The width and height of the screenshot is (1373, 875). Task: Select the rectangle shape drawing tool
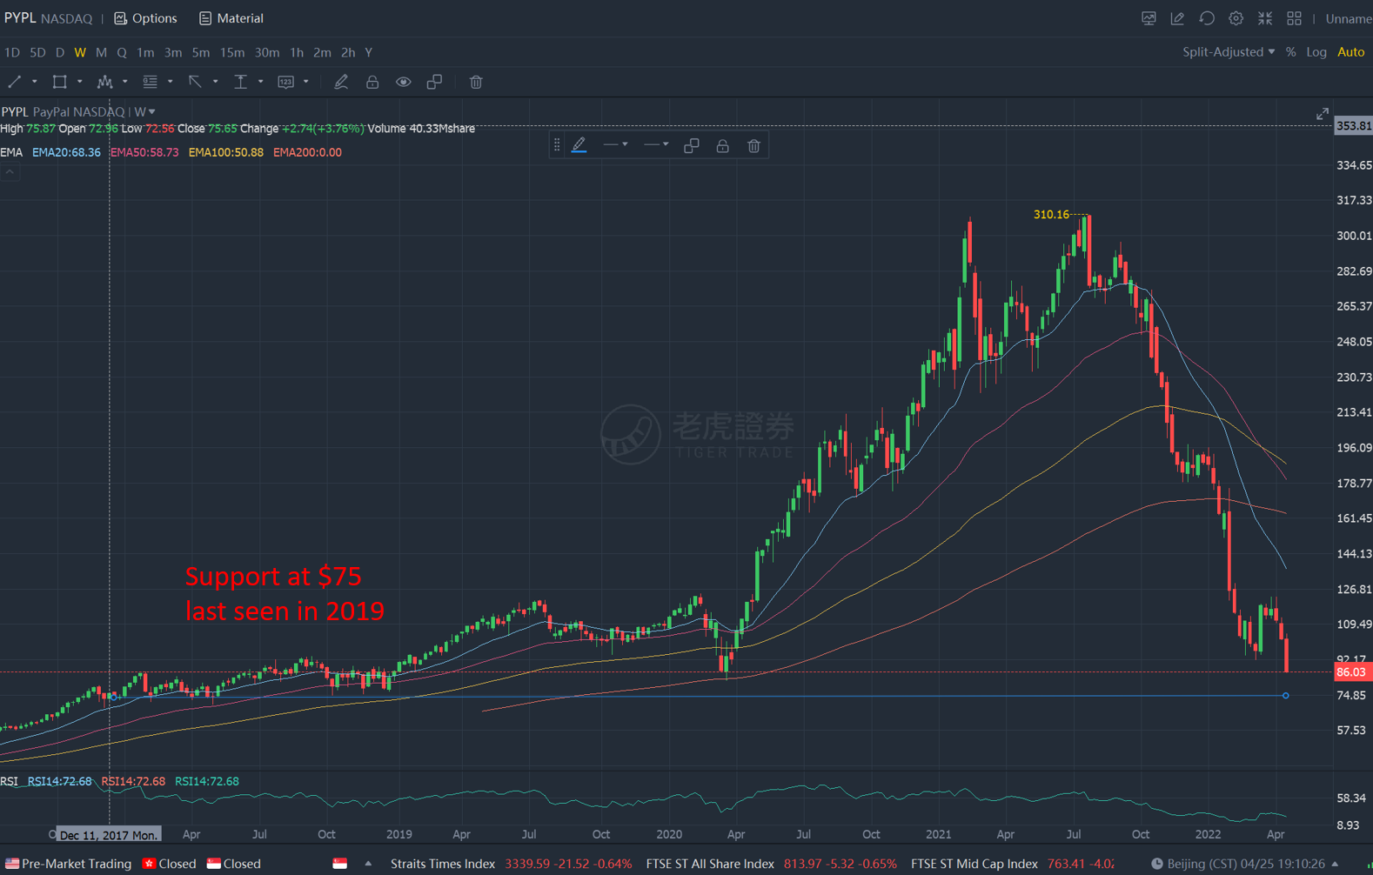click(x=59, y=82)
